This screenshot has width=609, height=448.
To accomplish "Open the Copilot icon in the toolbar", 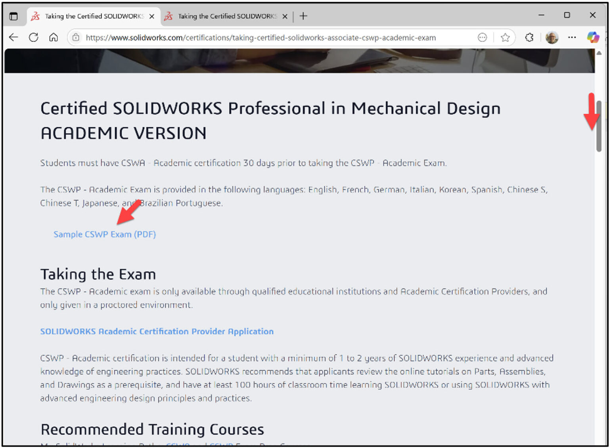I will (593, 37).
